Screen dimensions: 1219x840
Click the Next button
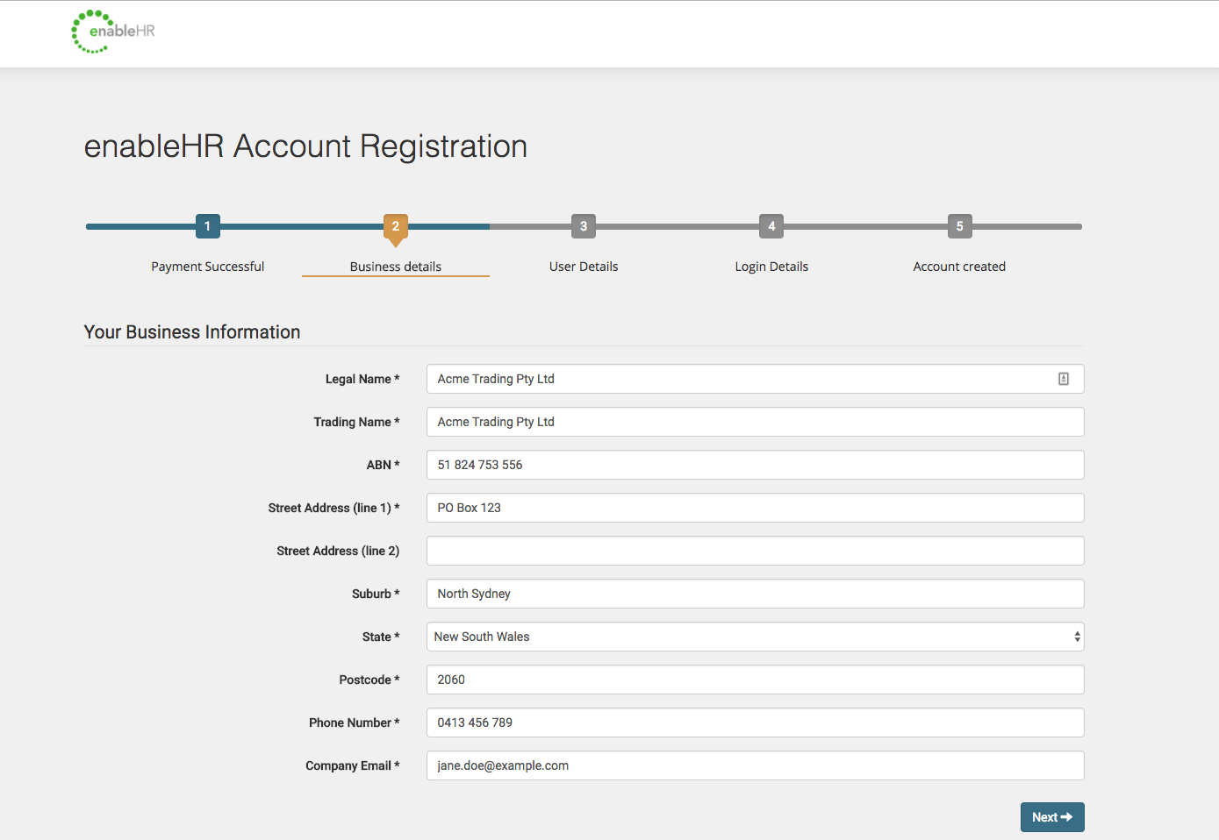click(1051, 816)
